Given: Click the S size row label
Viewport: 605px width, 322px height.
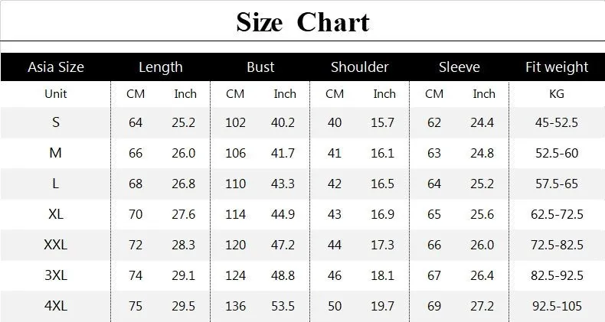Looking at the screenshot, I should coord(56,122).
